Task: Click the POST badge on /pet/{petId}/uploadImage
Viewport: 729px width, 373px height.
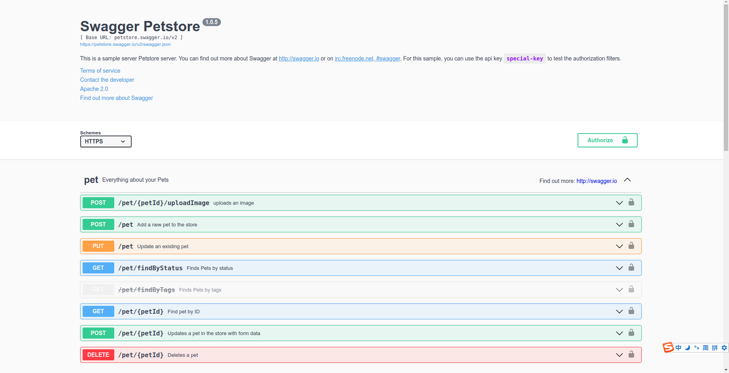Action: 98,203
